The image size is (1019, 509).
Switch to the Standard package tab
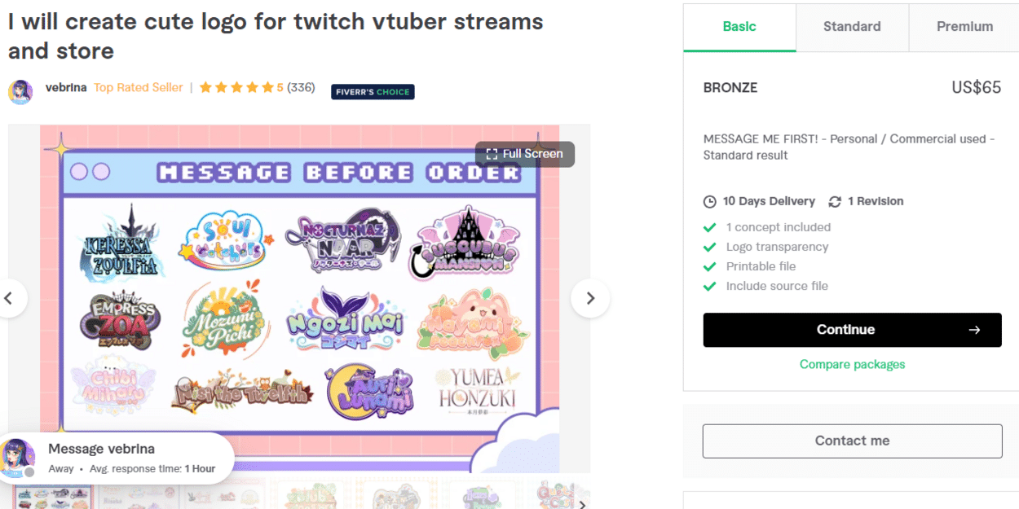tap(851, 26)
